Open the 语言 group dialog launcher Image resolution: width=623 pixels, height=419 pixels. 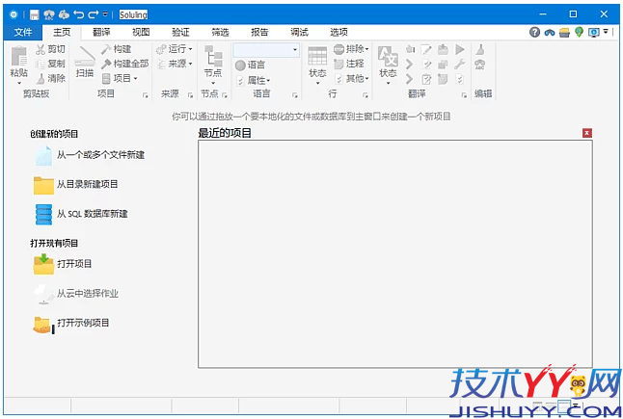point(295,95)
